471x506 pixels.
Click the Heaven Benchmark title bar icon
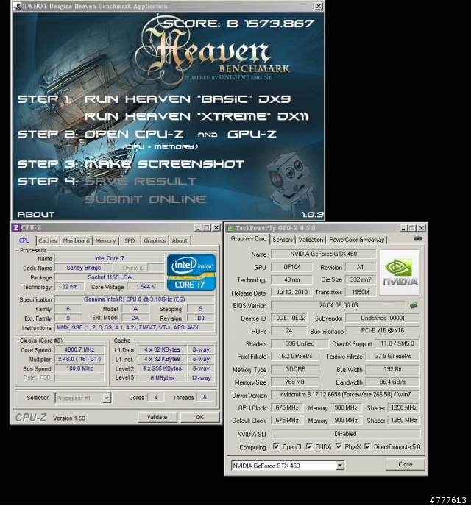click(17, 6)
